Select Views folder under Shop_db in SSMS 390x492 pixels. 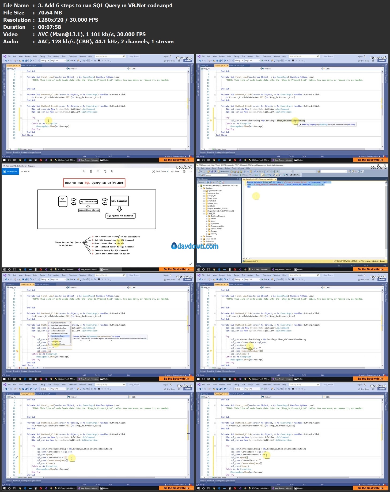coord(213,221)
